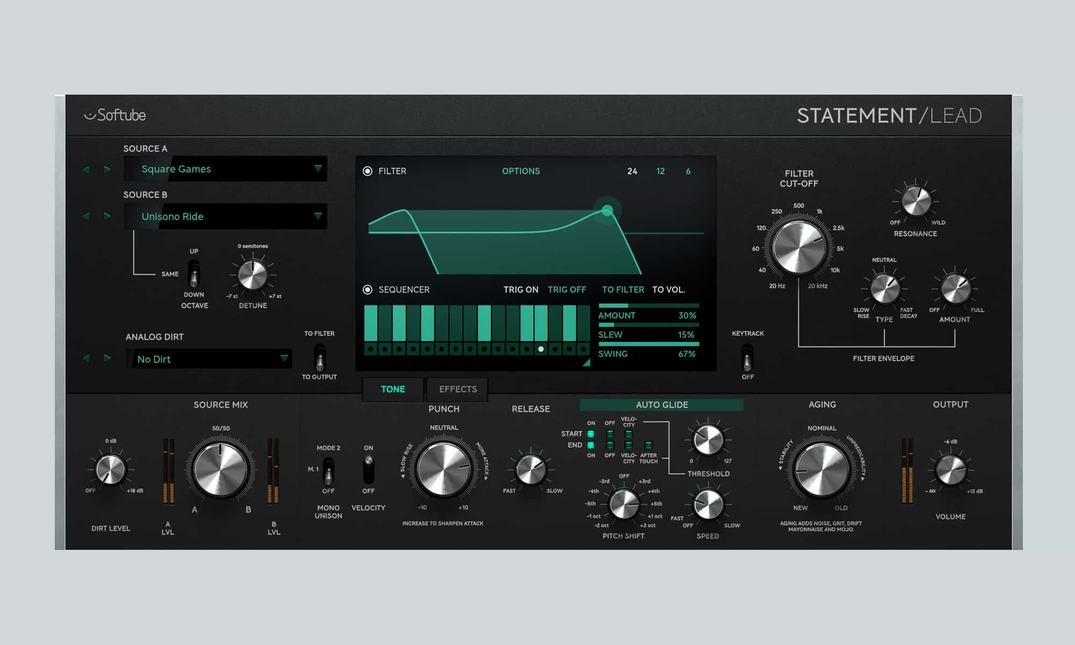Flip the Keytrack switch
This screenshot has width=1075, height=645.
coord(748,357)
